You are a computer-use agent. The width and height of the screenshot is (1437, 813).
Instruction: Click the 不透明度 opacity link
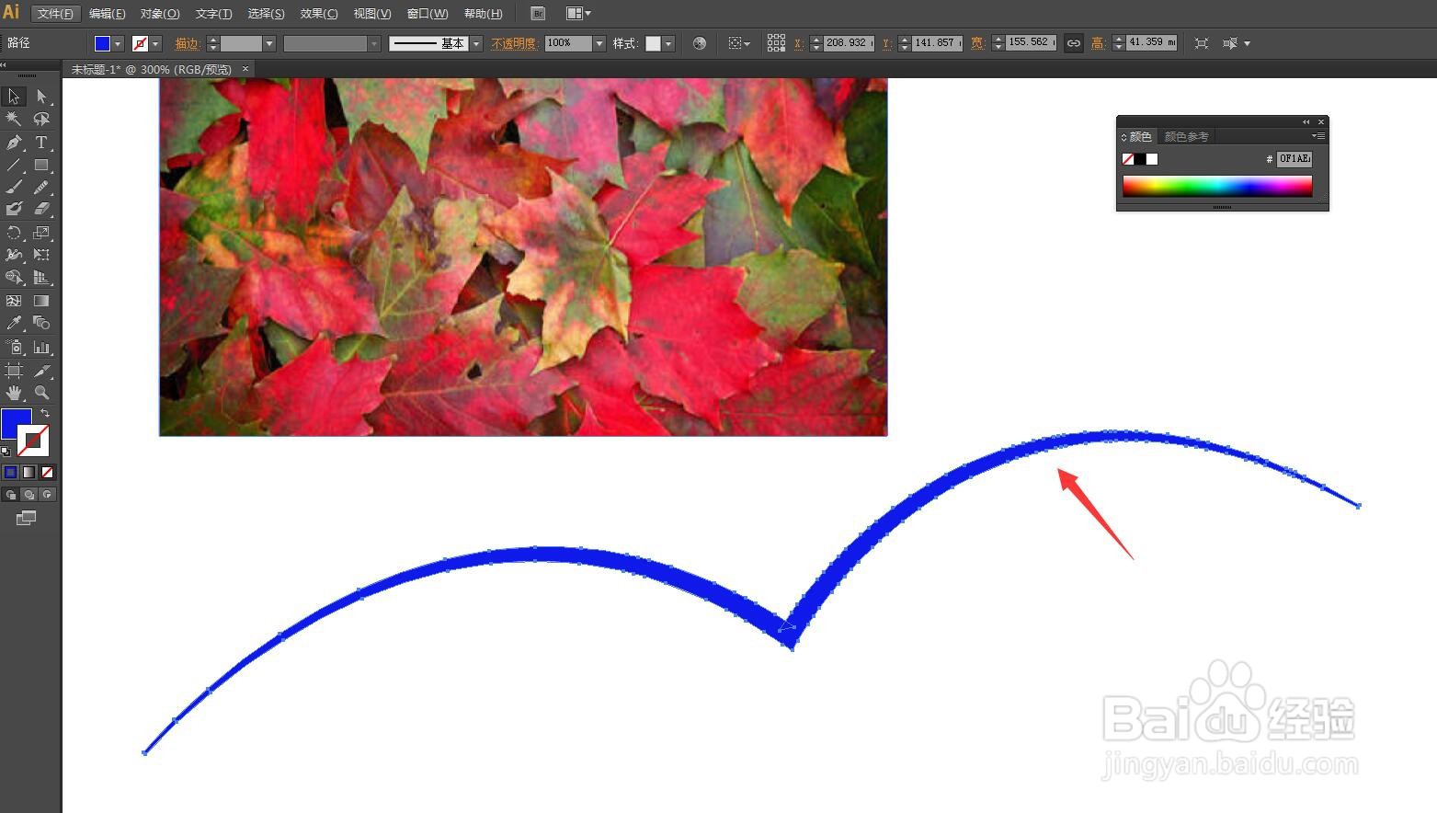coord(514,43)
